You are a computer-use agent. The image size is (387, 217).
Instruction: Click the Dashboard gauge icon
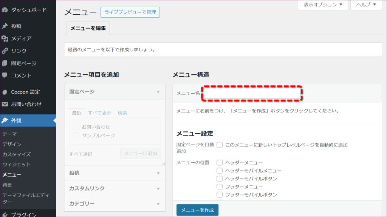click(x=5, y=10)
